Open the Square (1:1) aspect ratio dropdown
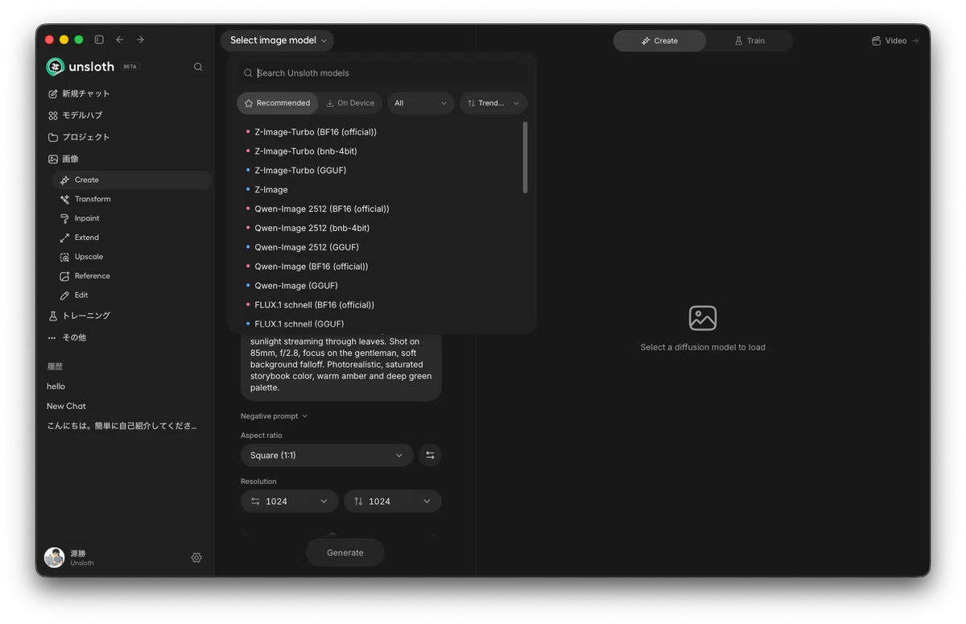The height and width of the screenshot is (624, 966). click(x=327, y=456)
